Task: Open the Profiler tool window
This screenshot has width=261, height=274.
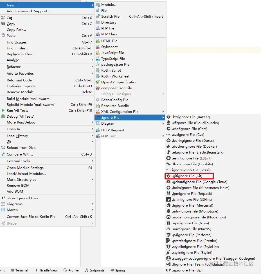Action: point(71,270)
